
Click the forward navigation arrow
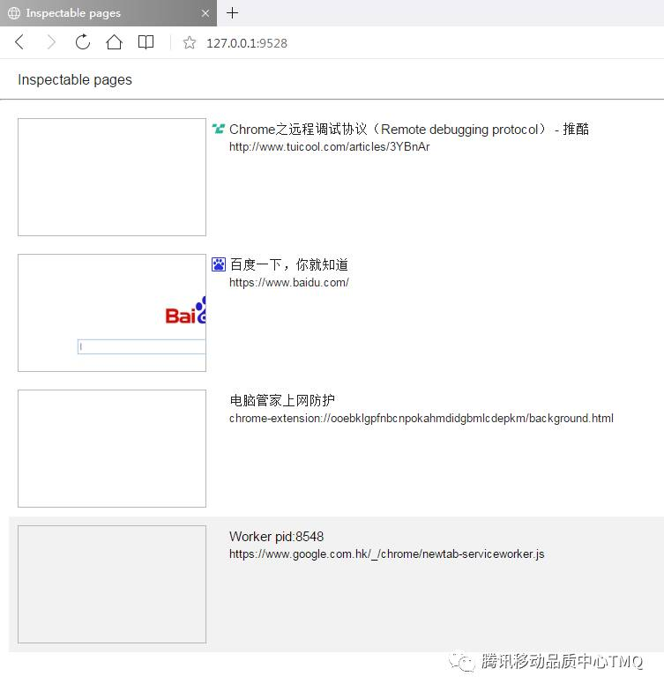(51, 42)
